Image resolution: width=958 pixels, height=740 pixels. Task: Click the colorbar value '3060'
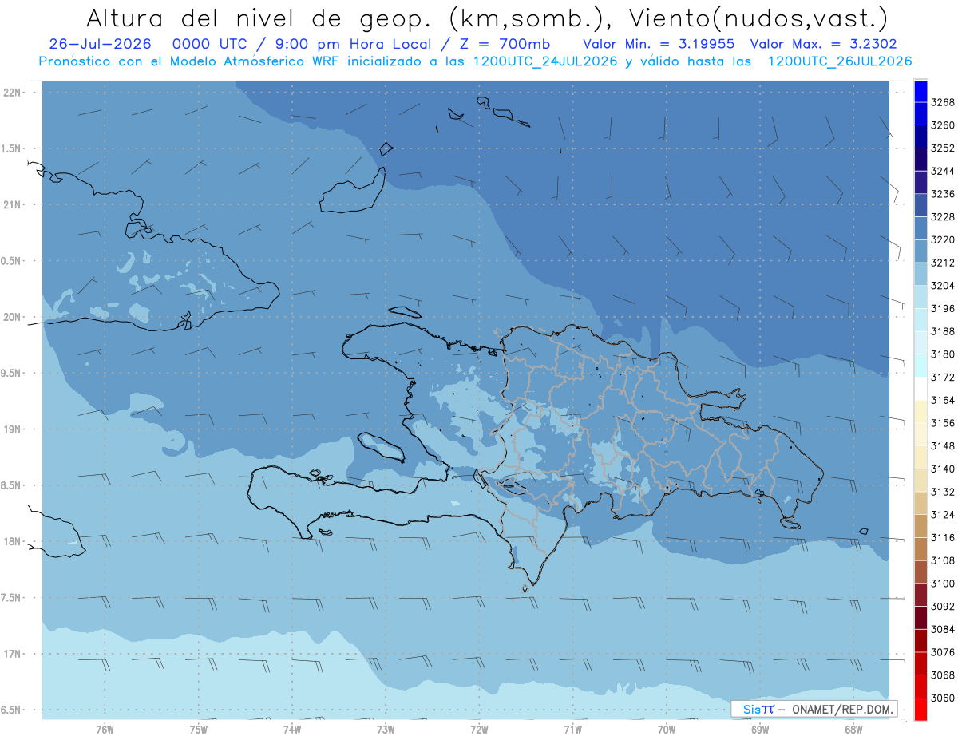(943, 698)
